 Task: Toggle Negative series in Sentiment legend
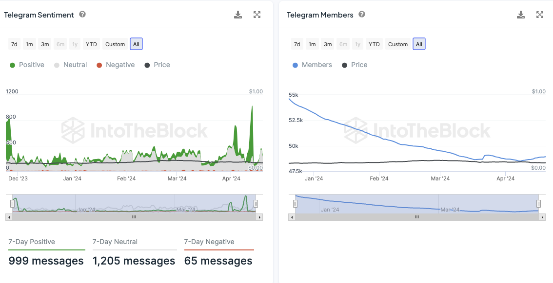[116, 65]
